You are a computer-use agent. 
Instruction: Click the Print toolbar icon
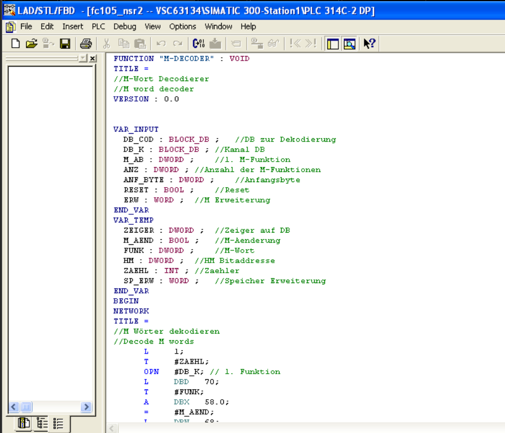point(86,43)
